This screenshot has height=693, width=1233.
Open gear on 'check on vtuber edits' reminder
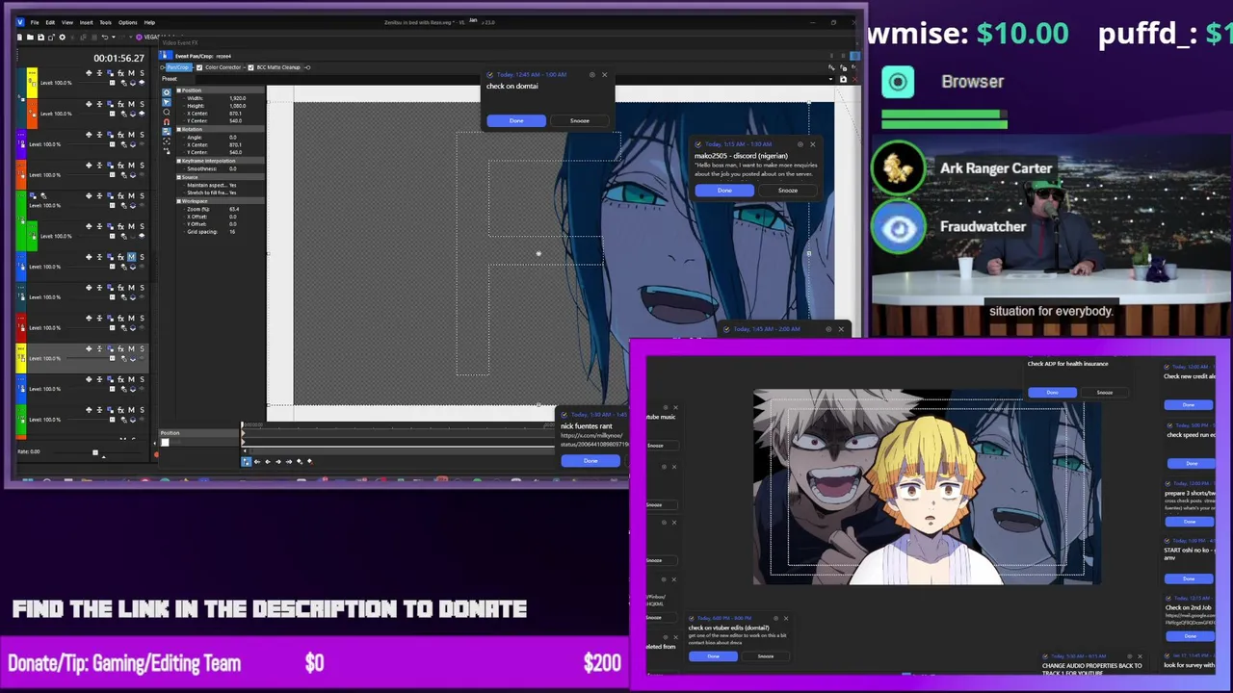[x=775, y=619]
